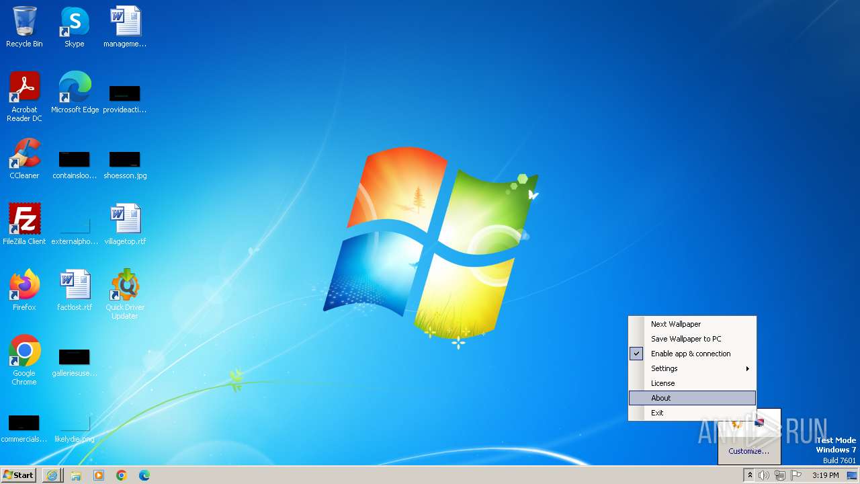Click the 3:19 PM clock
The image size is (860, 484).
click(825, 475)
